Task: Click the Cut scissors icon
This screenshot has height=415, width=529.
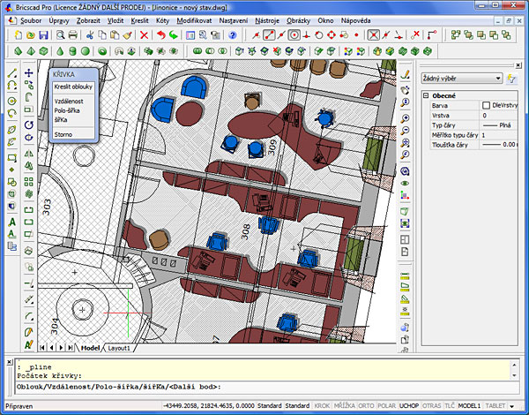Action: [91, 35]
